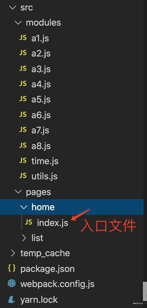Open the webpack.config.js file
The image size is (147, 308).
(x=58, y=284)
